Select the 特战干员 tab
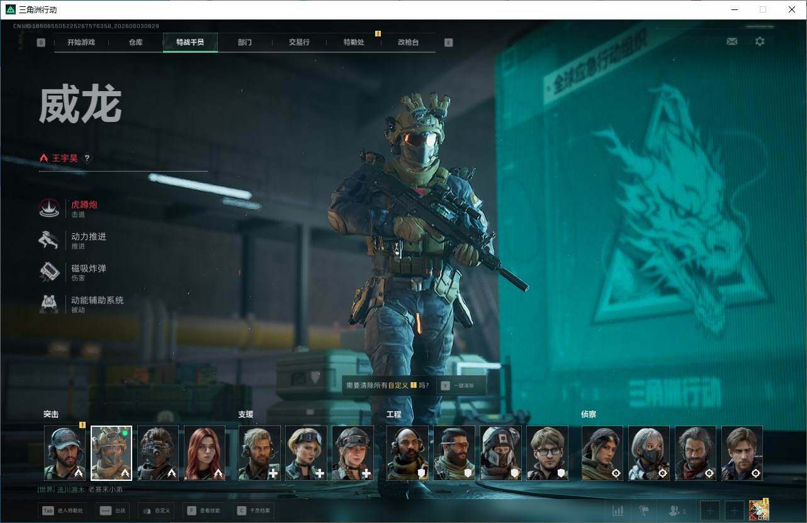807x523 pixels. coord(190,43)
